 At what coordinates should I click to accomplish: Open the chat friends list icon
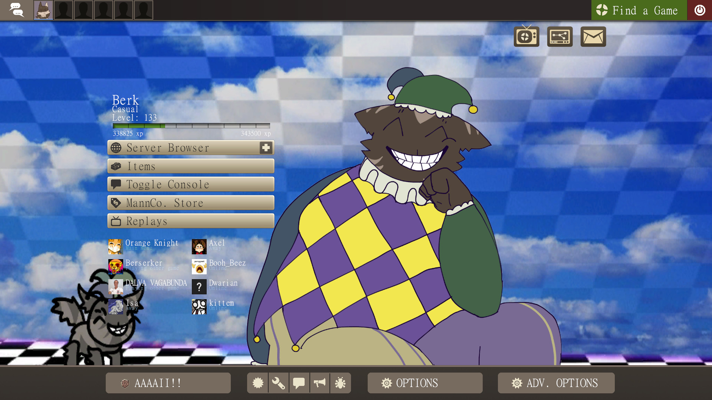coord(16,10)
